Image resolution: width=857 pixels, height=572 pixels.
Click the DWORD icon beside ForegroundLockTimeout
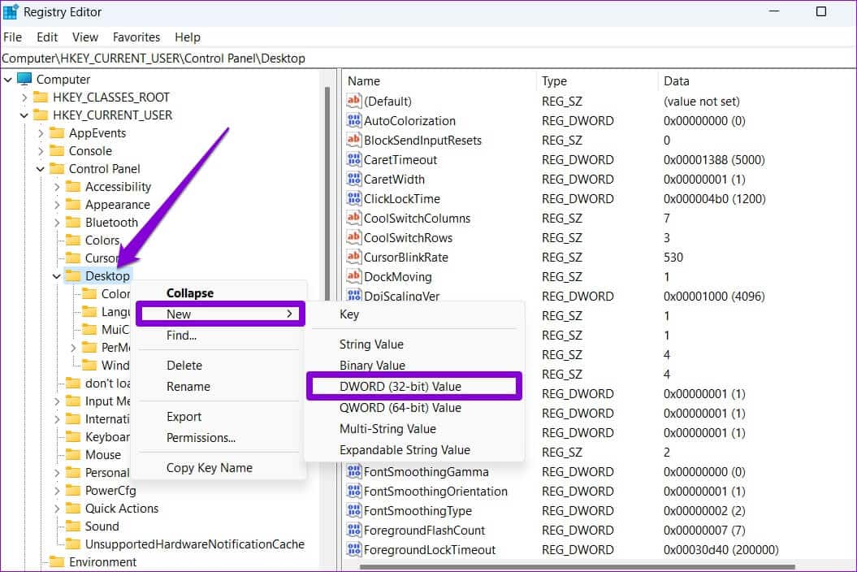(x=353, y=549)
